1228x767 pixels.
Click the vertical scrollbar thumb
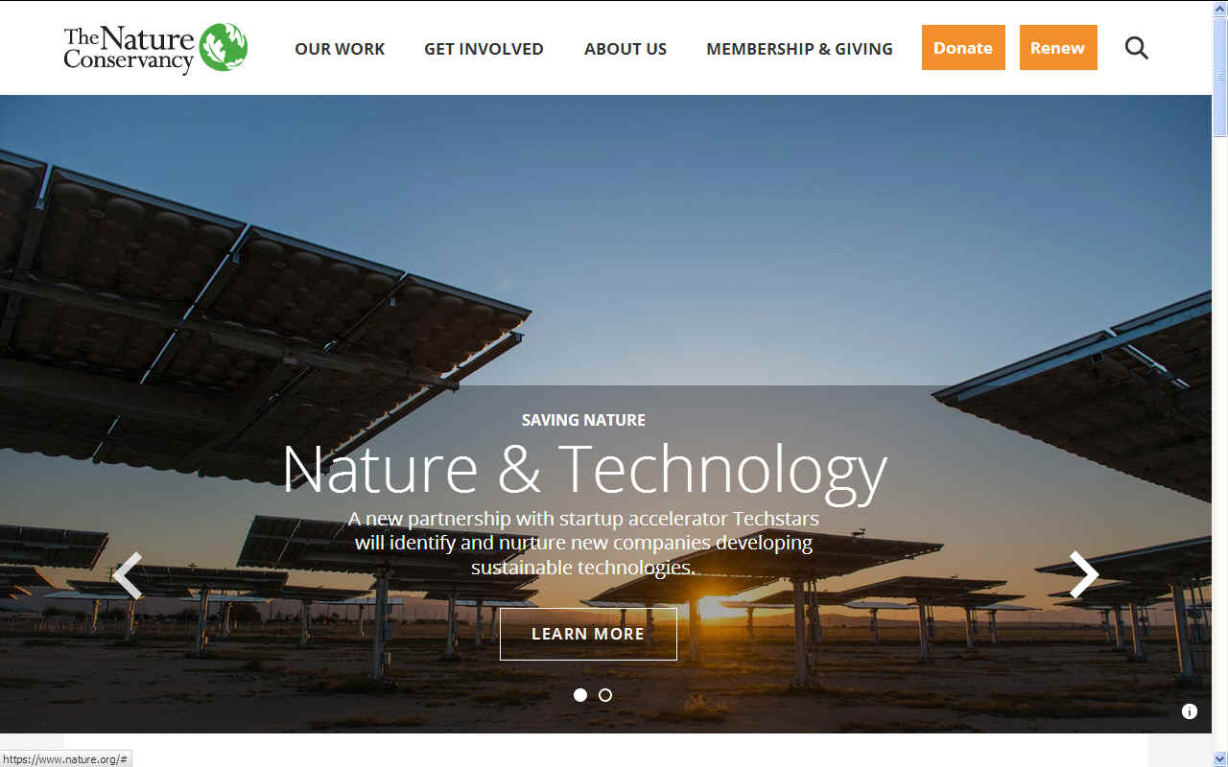point(1219,77)
